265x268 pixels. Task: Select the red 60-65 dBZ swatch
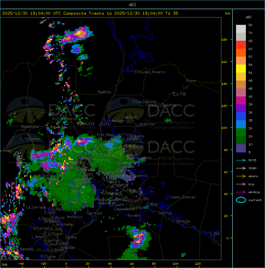pos(241,45)
